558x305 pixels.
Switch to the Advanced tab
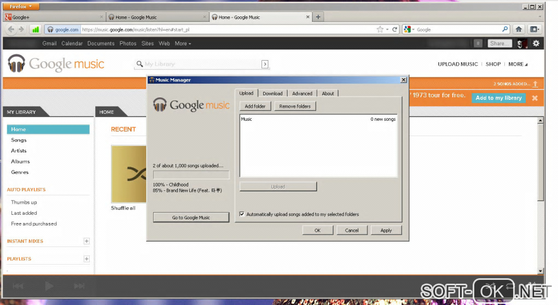coord(302,93)
